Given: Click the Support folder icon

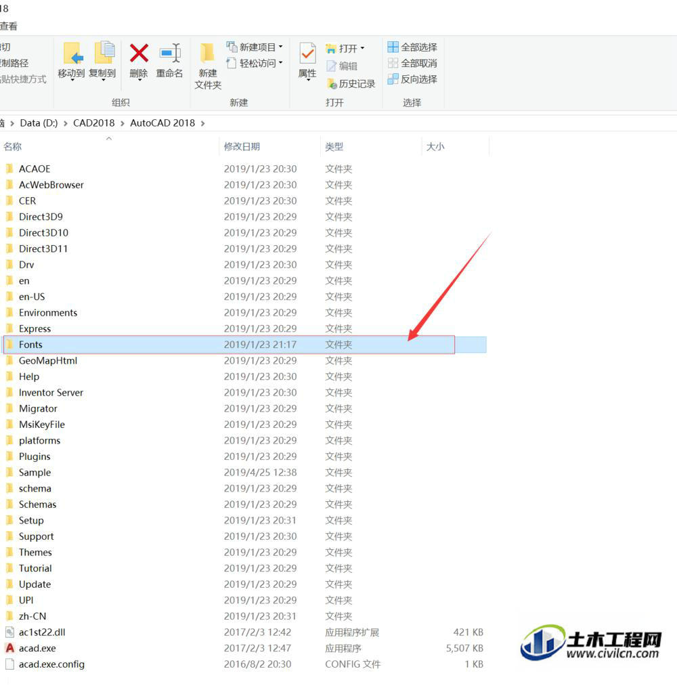Looking at the screenshot, I should (9, 536).
